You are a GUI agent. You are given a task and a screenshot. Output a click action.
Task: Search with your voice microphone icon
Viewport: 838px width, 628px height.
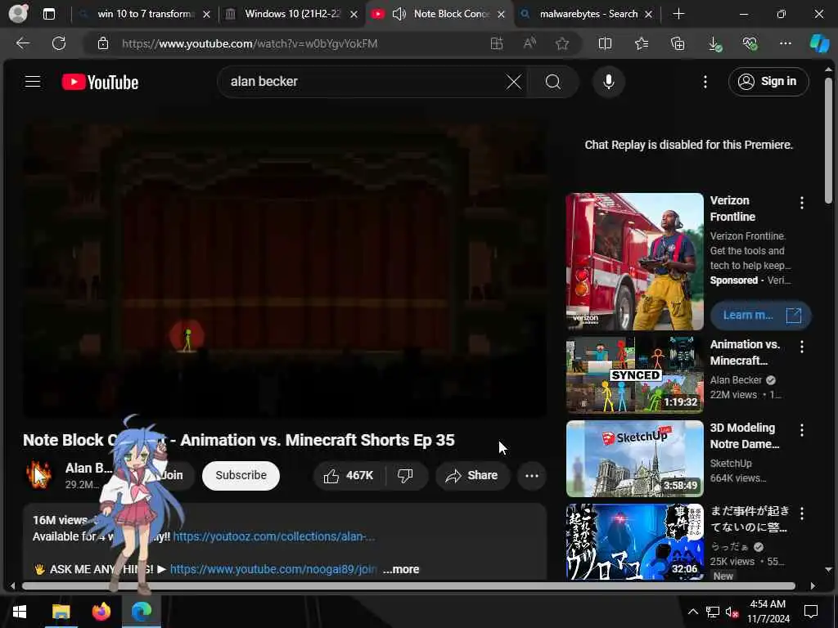(x=608, y=82)
